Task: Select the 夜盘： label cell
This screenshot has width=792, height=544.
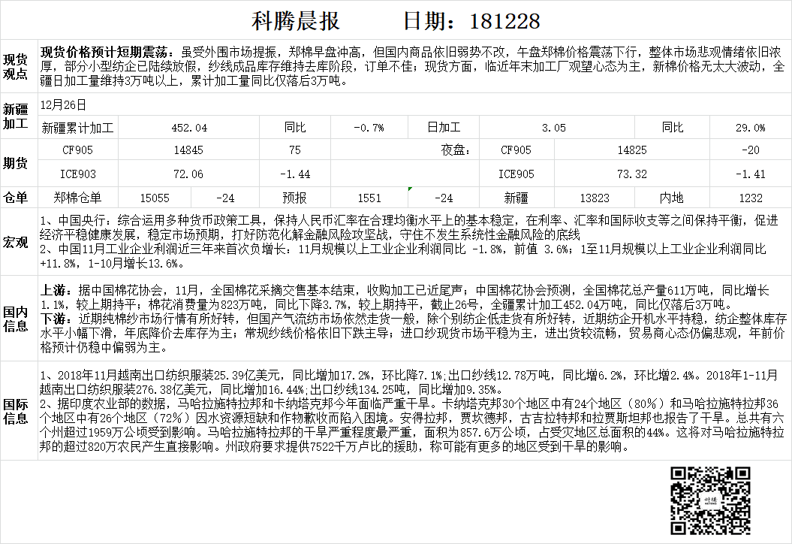Action: point(456,150)
